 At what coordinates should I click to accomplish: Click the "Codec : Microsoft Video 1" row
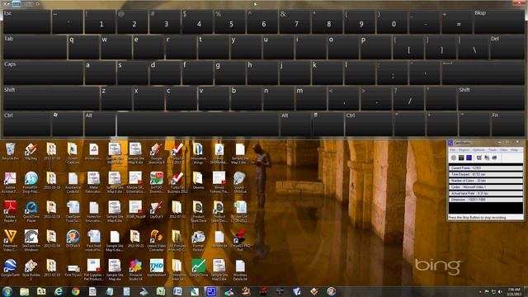486,187
